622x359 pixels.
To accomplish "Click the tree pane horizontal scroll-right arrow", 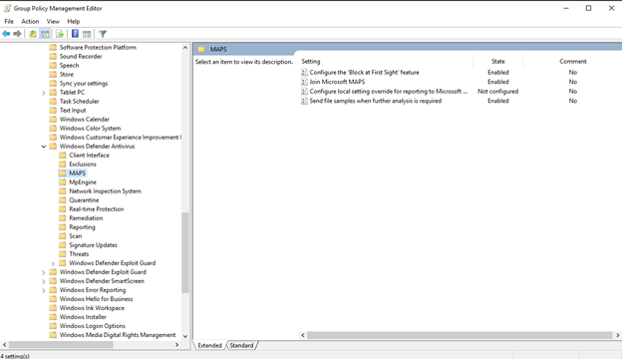I will pos(176,345).
